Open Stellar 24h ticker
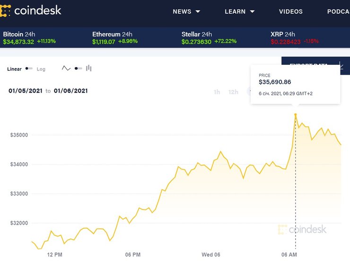Viewport: 350px width, 261px height. 209,37
